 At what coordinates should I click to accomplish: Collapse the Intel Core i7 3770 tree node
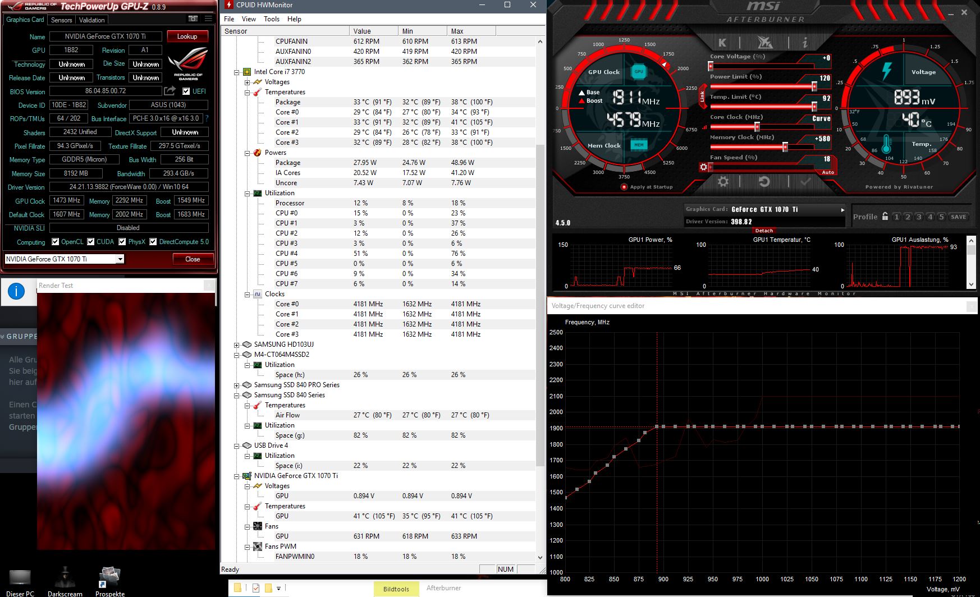pyautogui.click(x=236, y=72)
